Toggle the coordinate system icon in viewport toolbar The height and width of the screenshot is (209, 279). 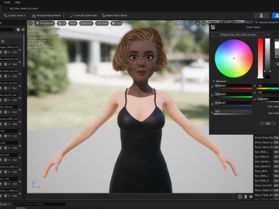(198, 23)
